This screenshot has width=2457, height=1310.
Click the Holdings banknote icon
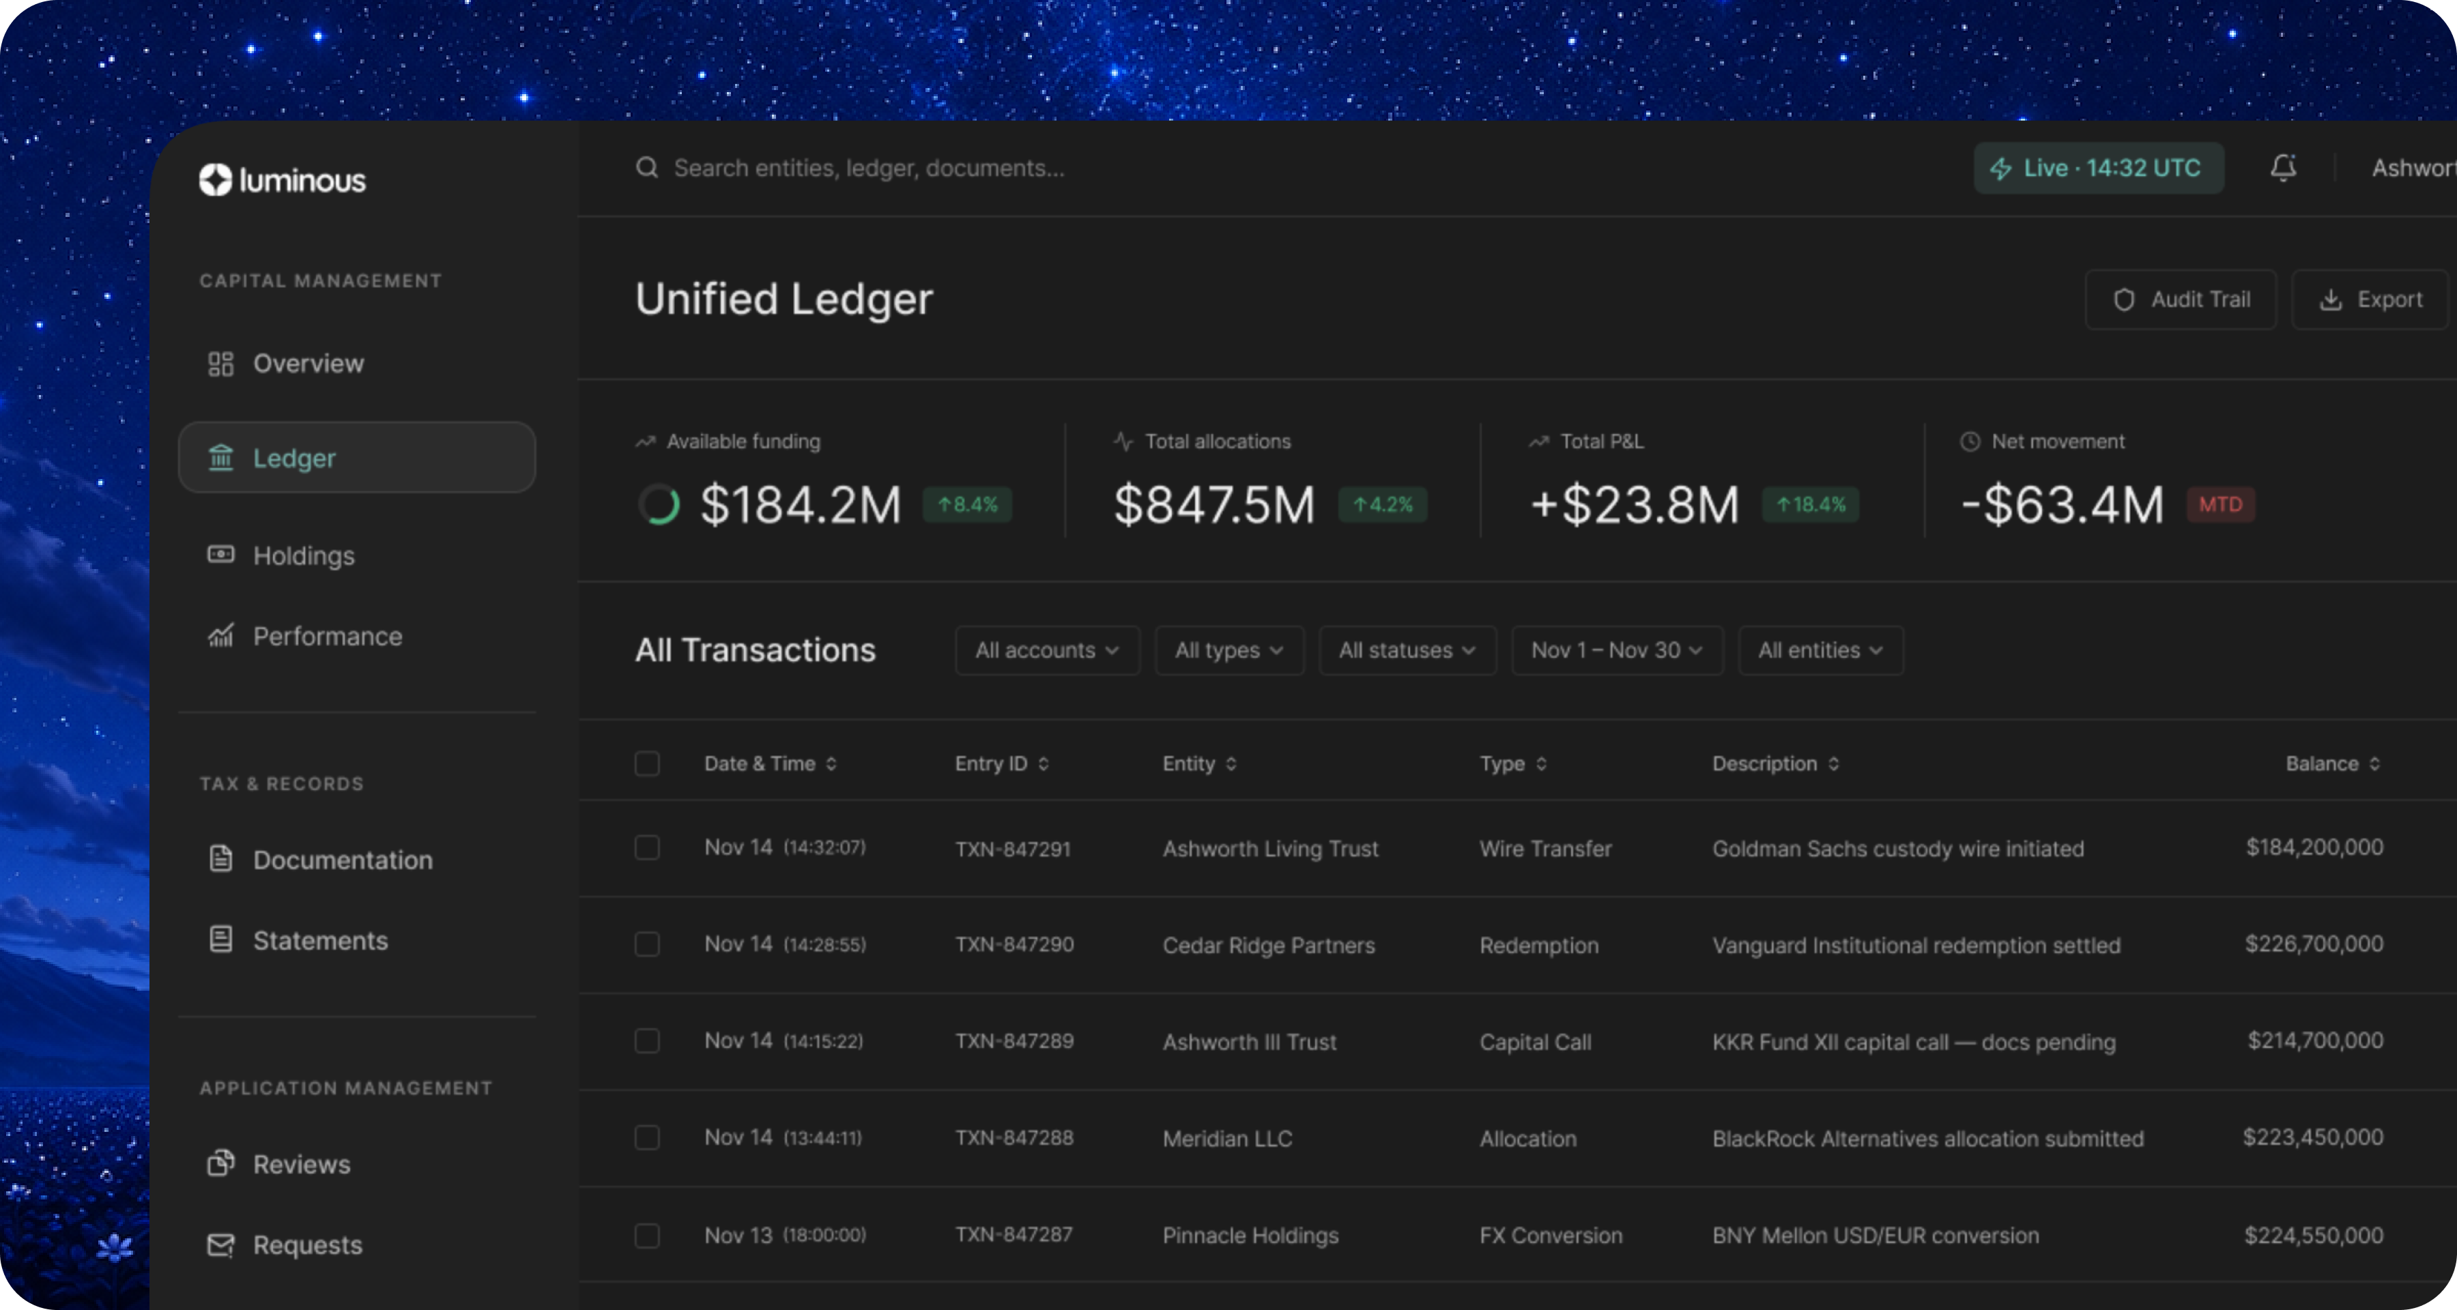[220, 555]
